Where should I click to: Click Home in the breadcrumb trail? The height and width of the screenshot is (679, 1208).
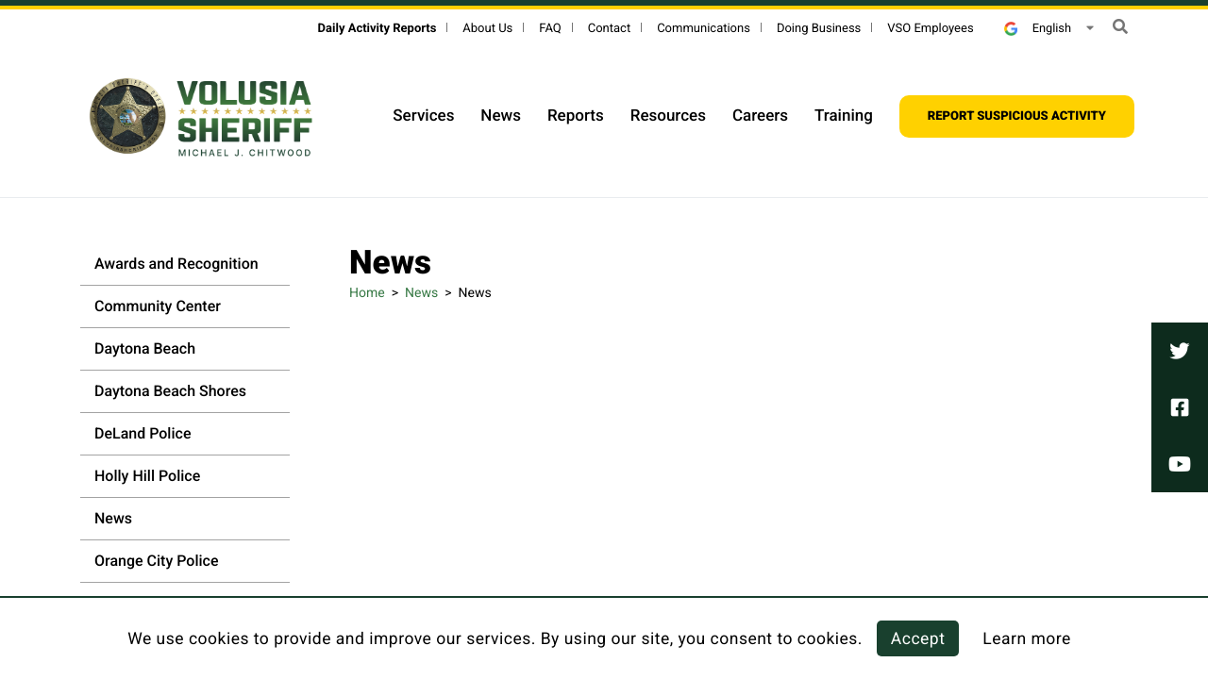coord(366,292)
